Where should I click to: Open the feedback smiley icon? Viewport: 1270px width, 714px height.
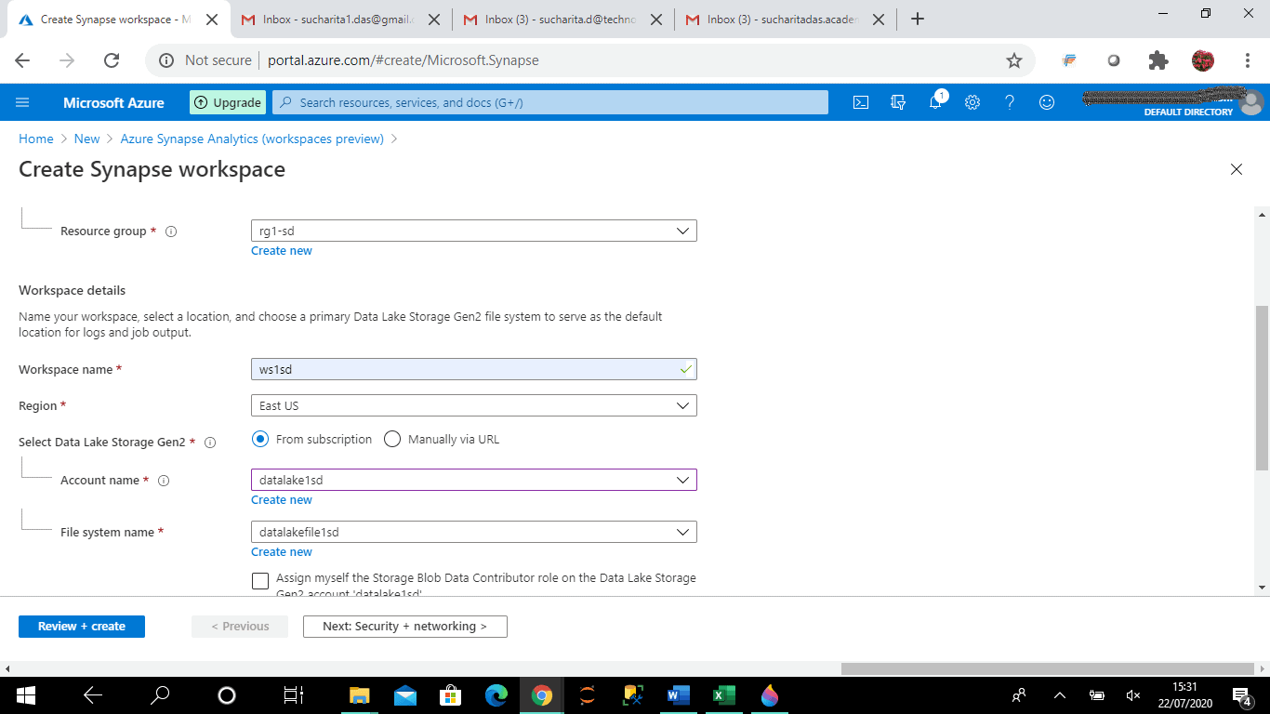(1047, 102)
